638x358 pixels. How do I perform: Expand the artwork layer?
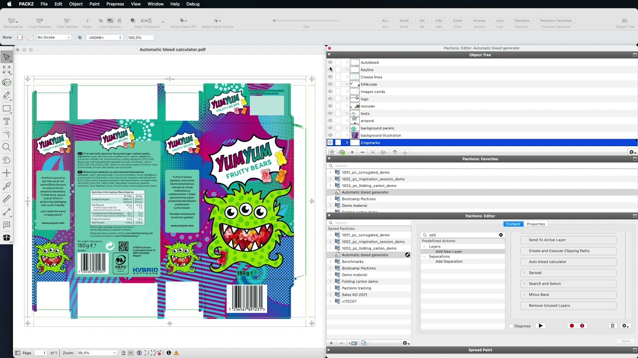(347, 121)
